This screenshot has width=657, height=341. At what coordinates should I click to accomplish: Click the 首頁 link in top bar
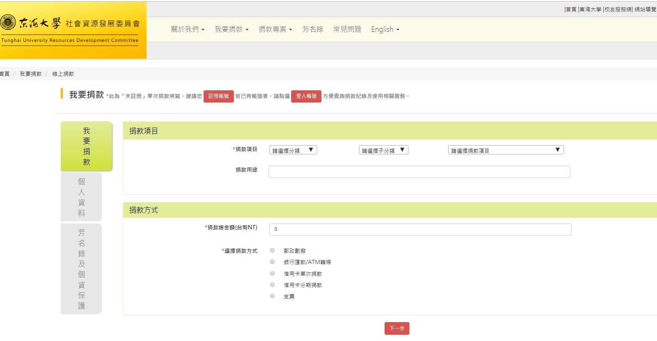point(571,9)
